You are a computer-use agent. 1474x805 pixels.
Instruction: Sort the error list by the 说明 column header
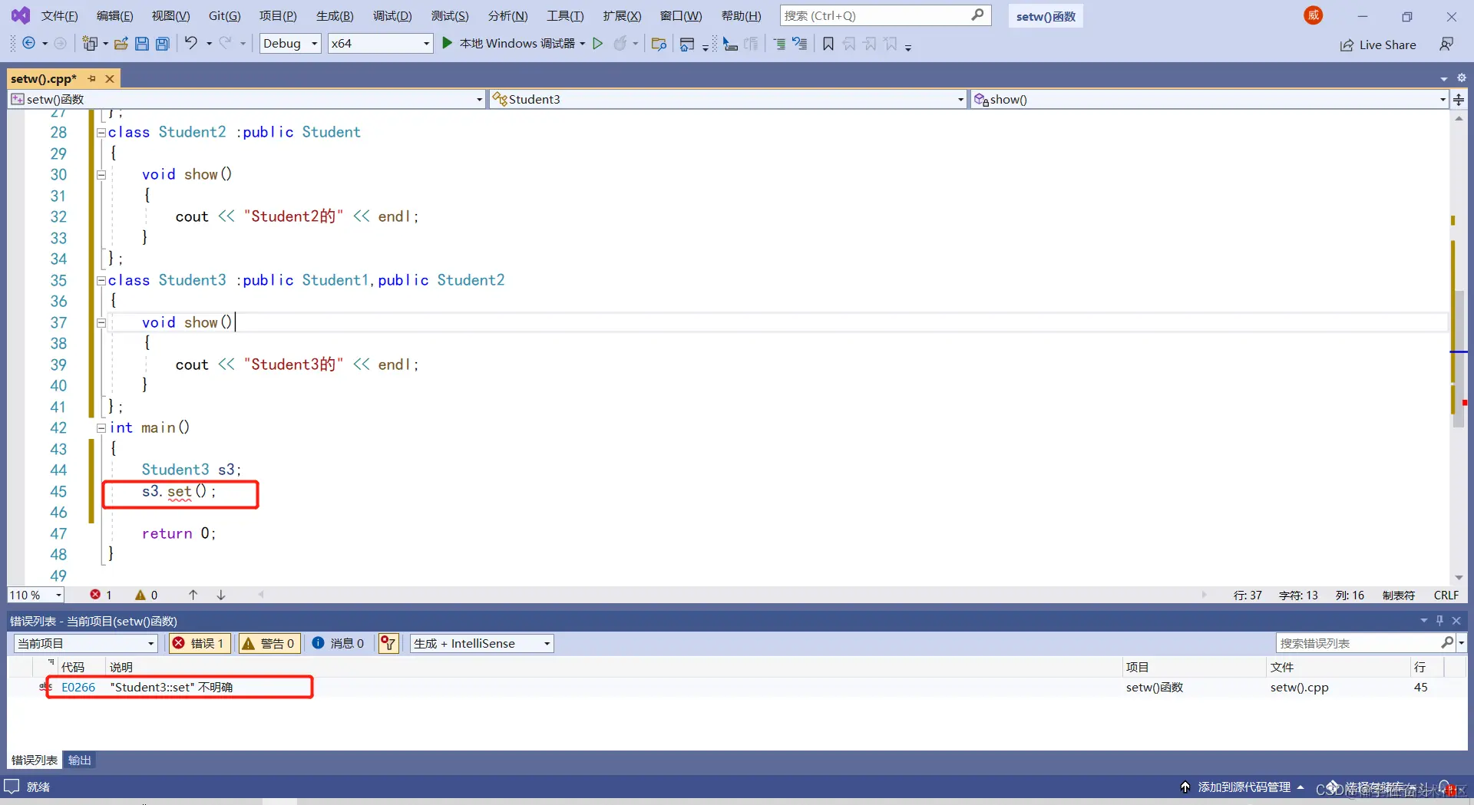tap(121, 667)
